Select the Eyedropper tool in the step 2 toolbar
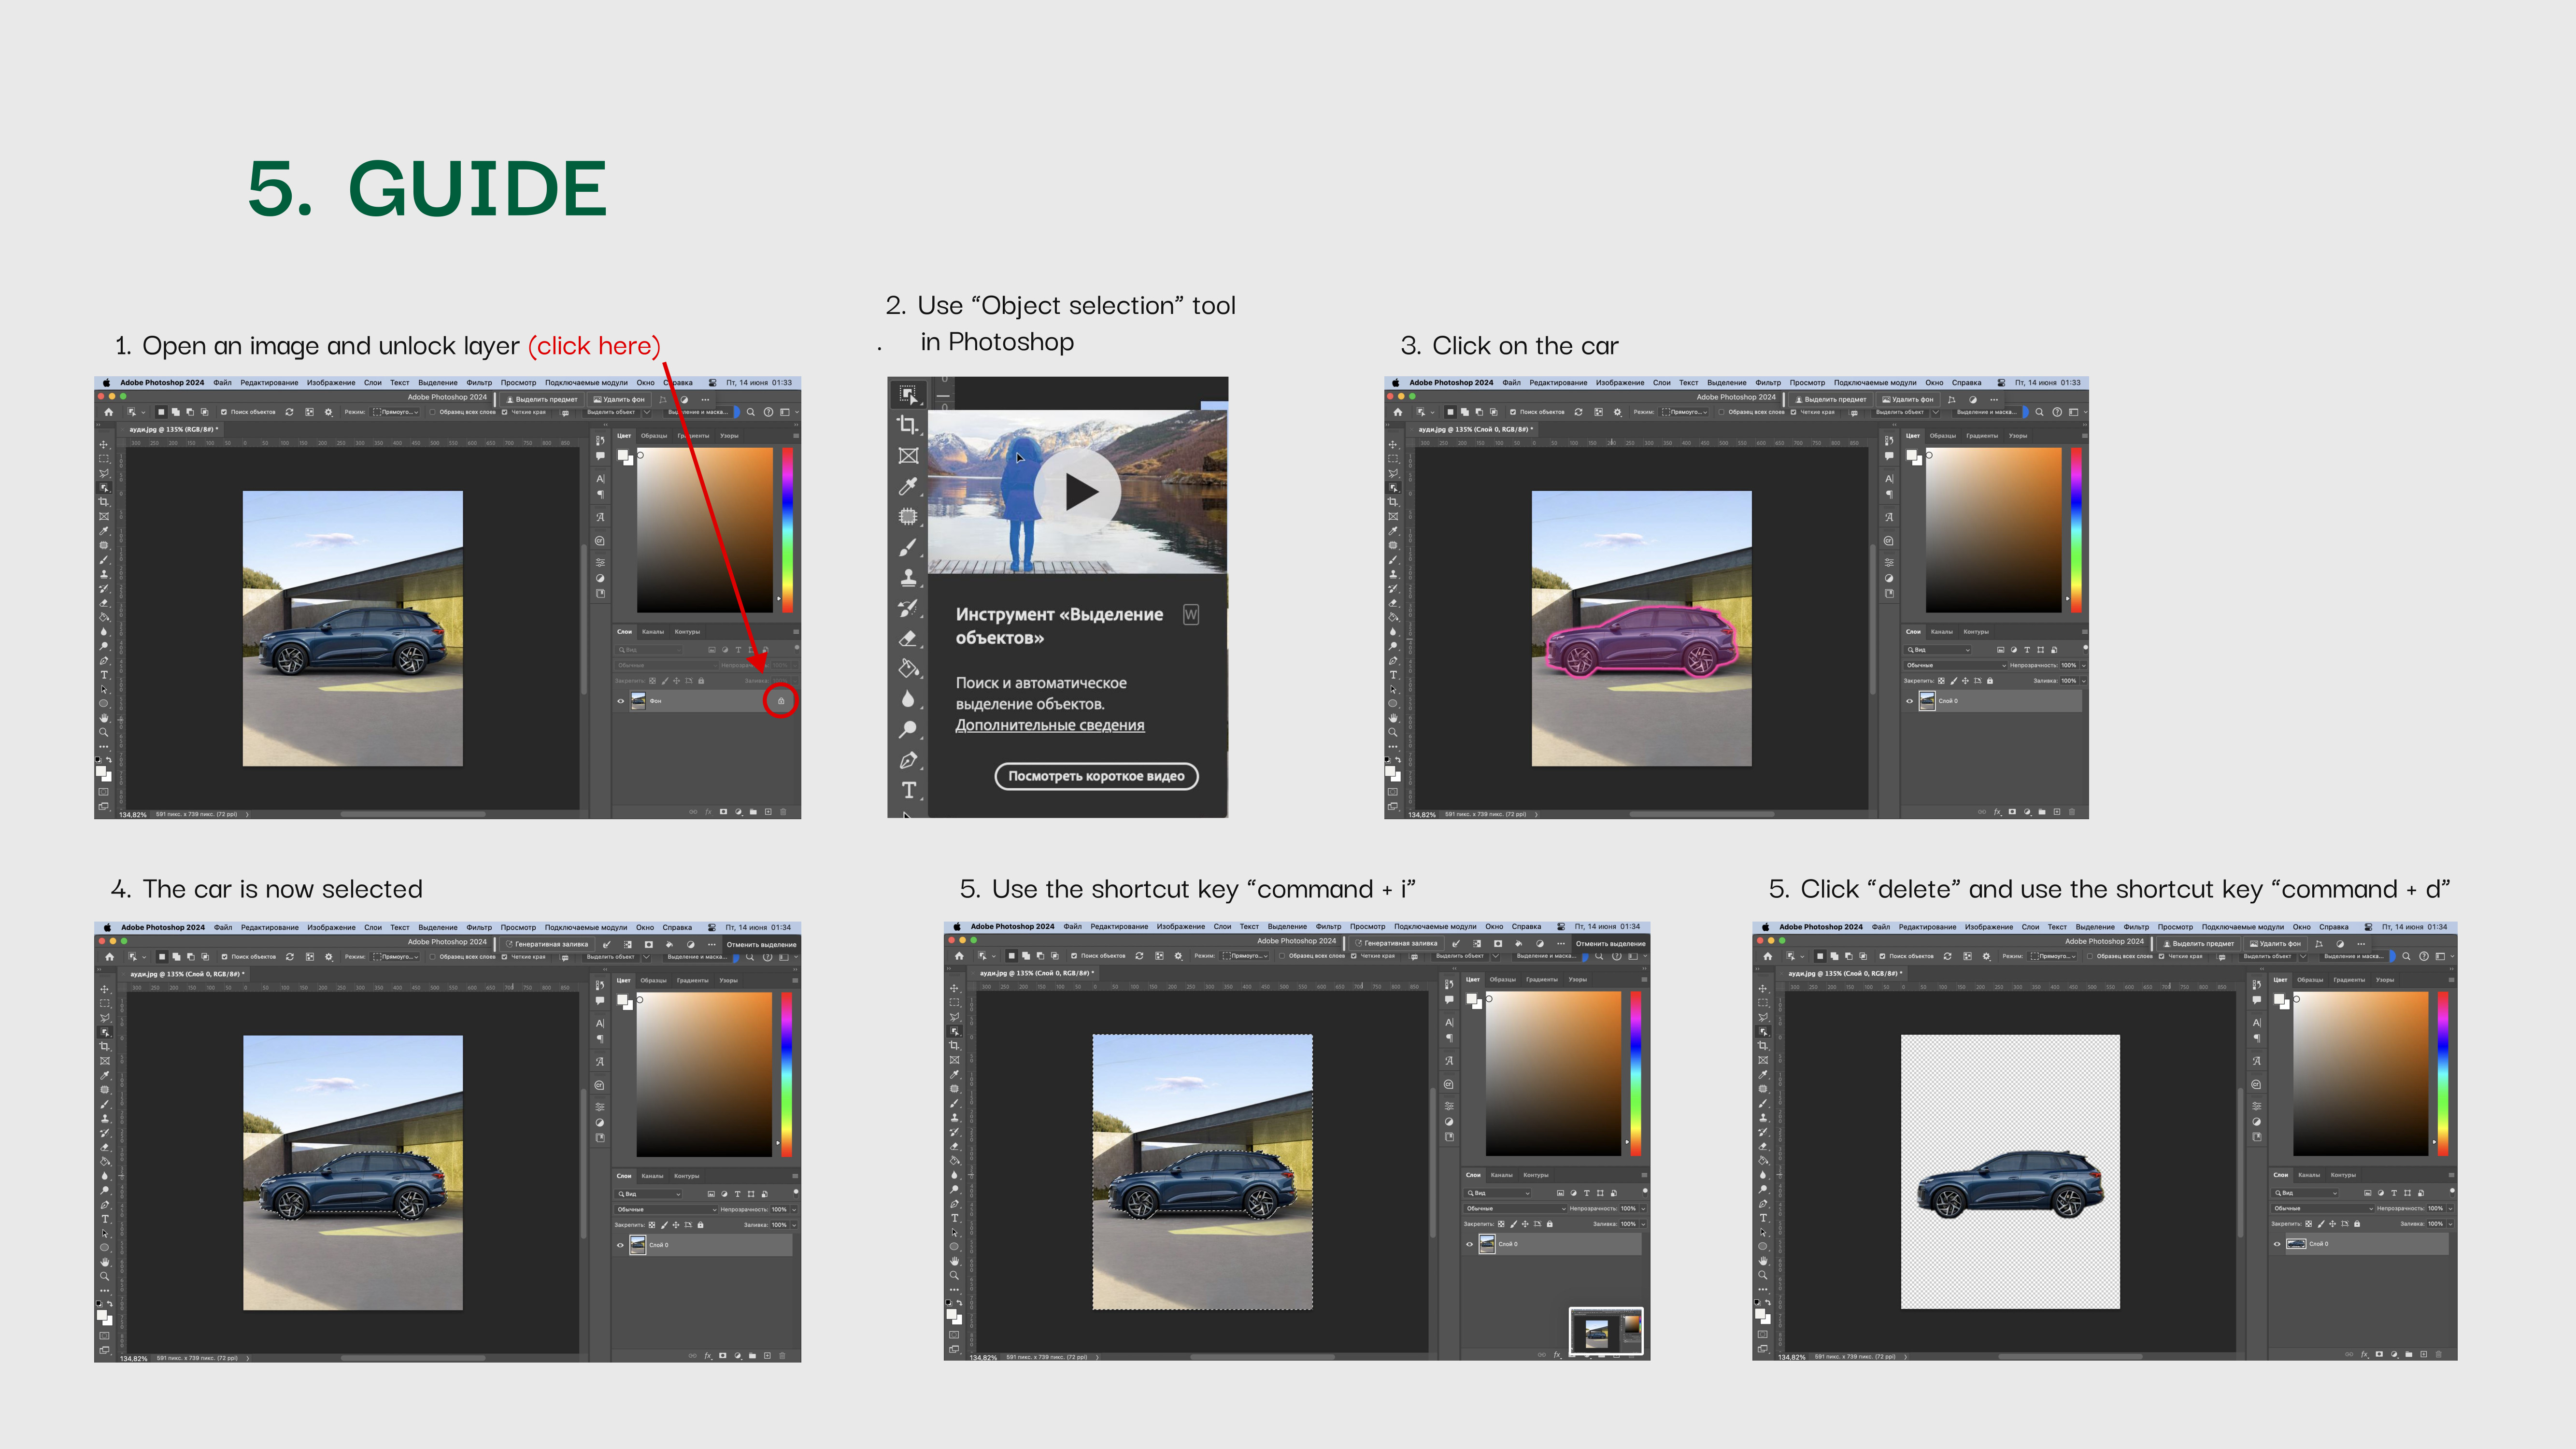Image resolution: width=2576 pixels, height=1449 pixels. pyautogui.click(x=908, y=486)
